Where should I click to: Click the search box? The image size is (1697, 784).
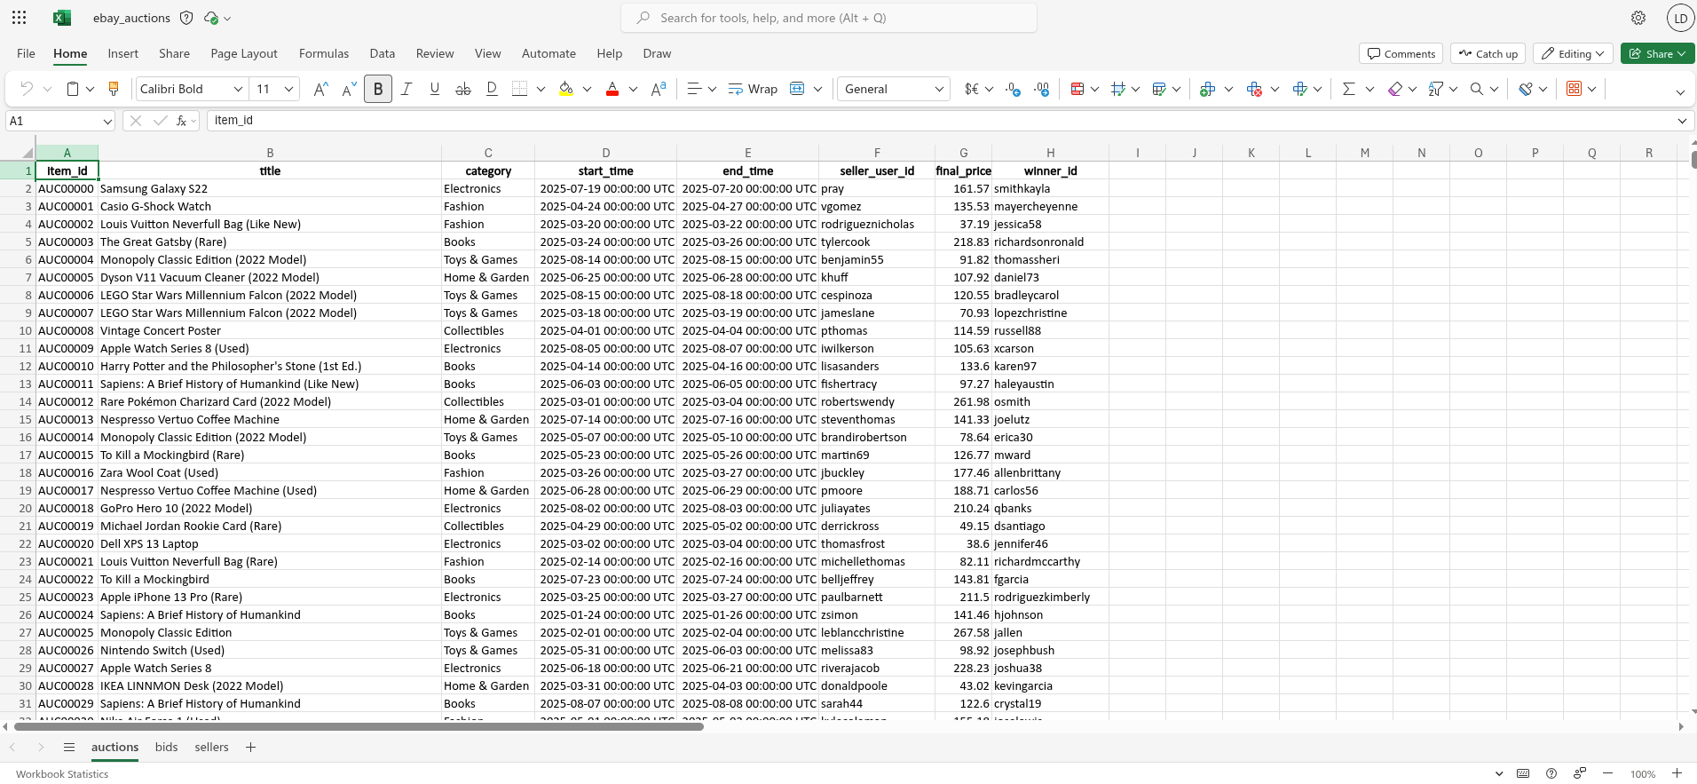point(829,18)
